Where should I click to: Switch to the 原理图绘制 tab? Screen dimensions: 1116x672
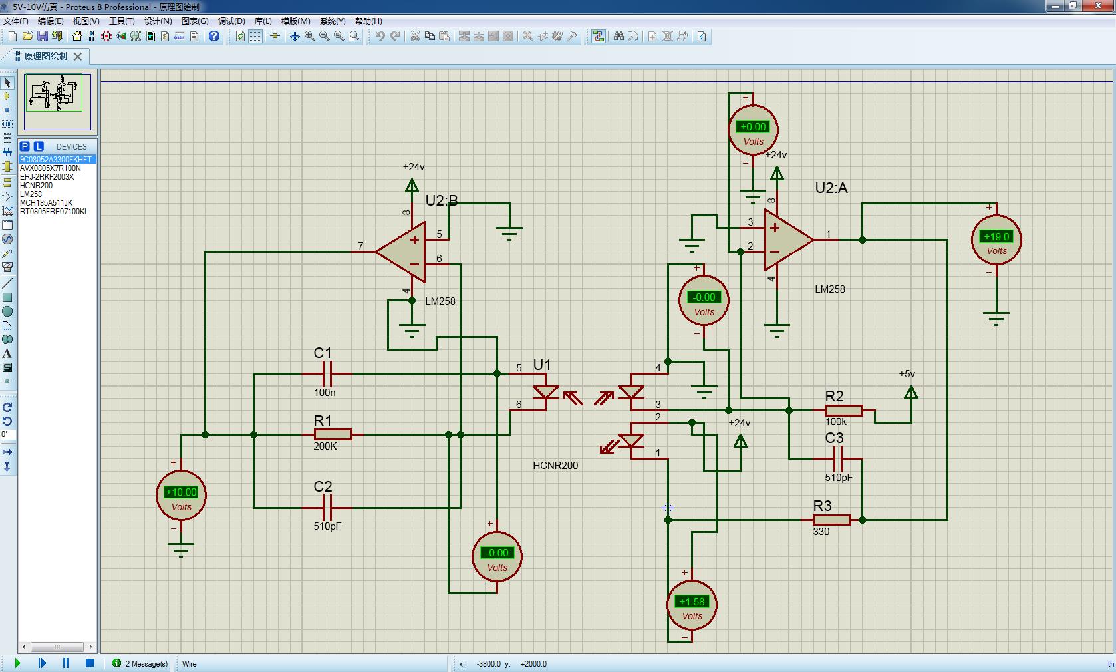coord(45,56)
